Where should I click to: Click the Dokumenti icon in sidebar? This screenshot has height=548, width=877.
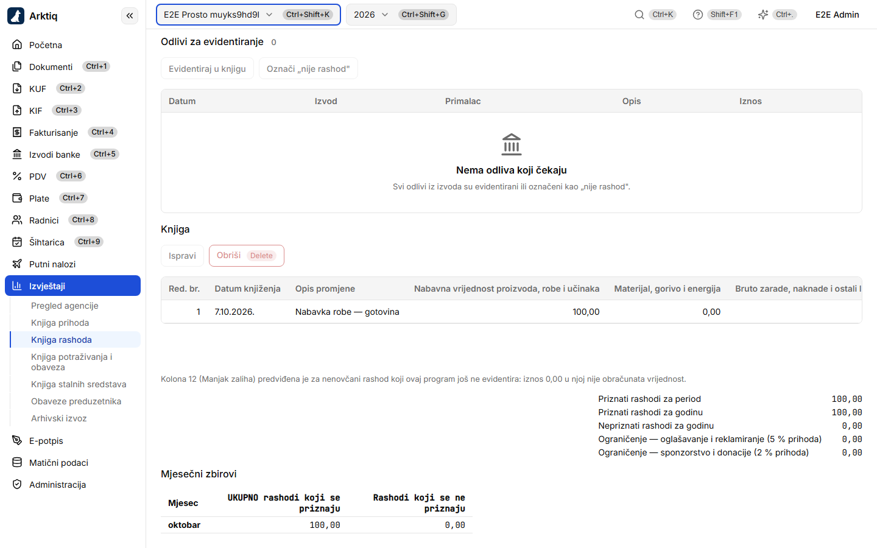point(17,67)
